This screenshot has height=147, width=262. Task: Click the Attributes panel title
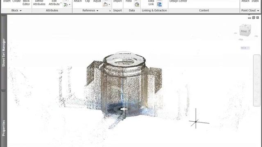click(x=52, y=10)
